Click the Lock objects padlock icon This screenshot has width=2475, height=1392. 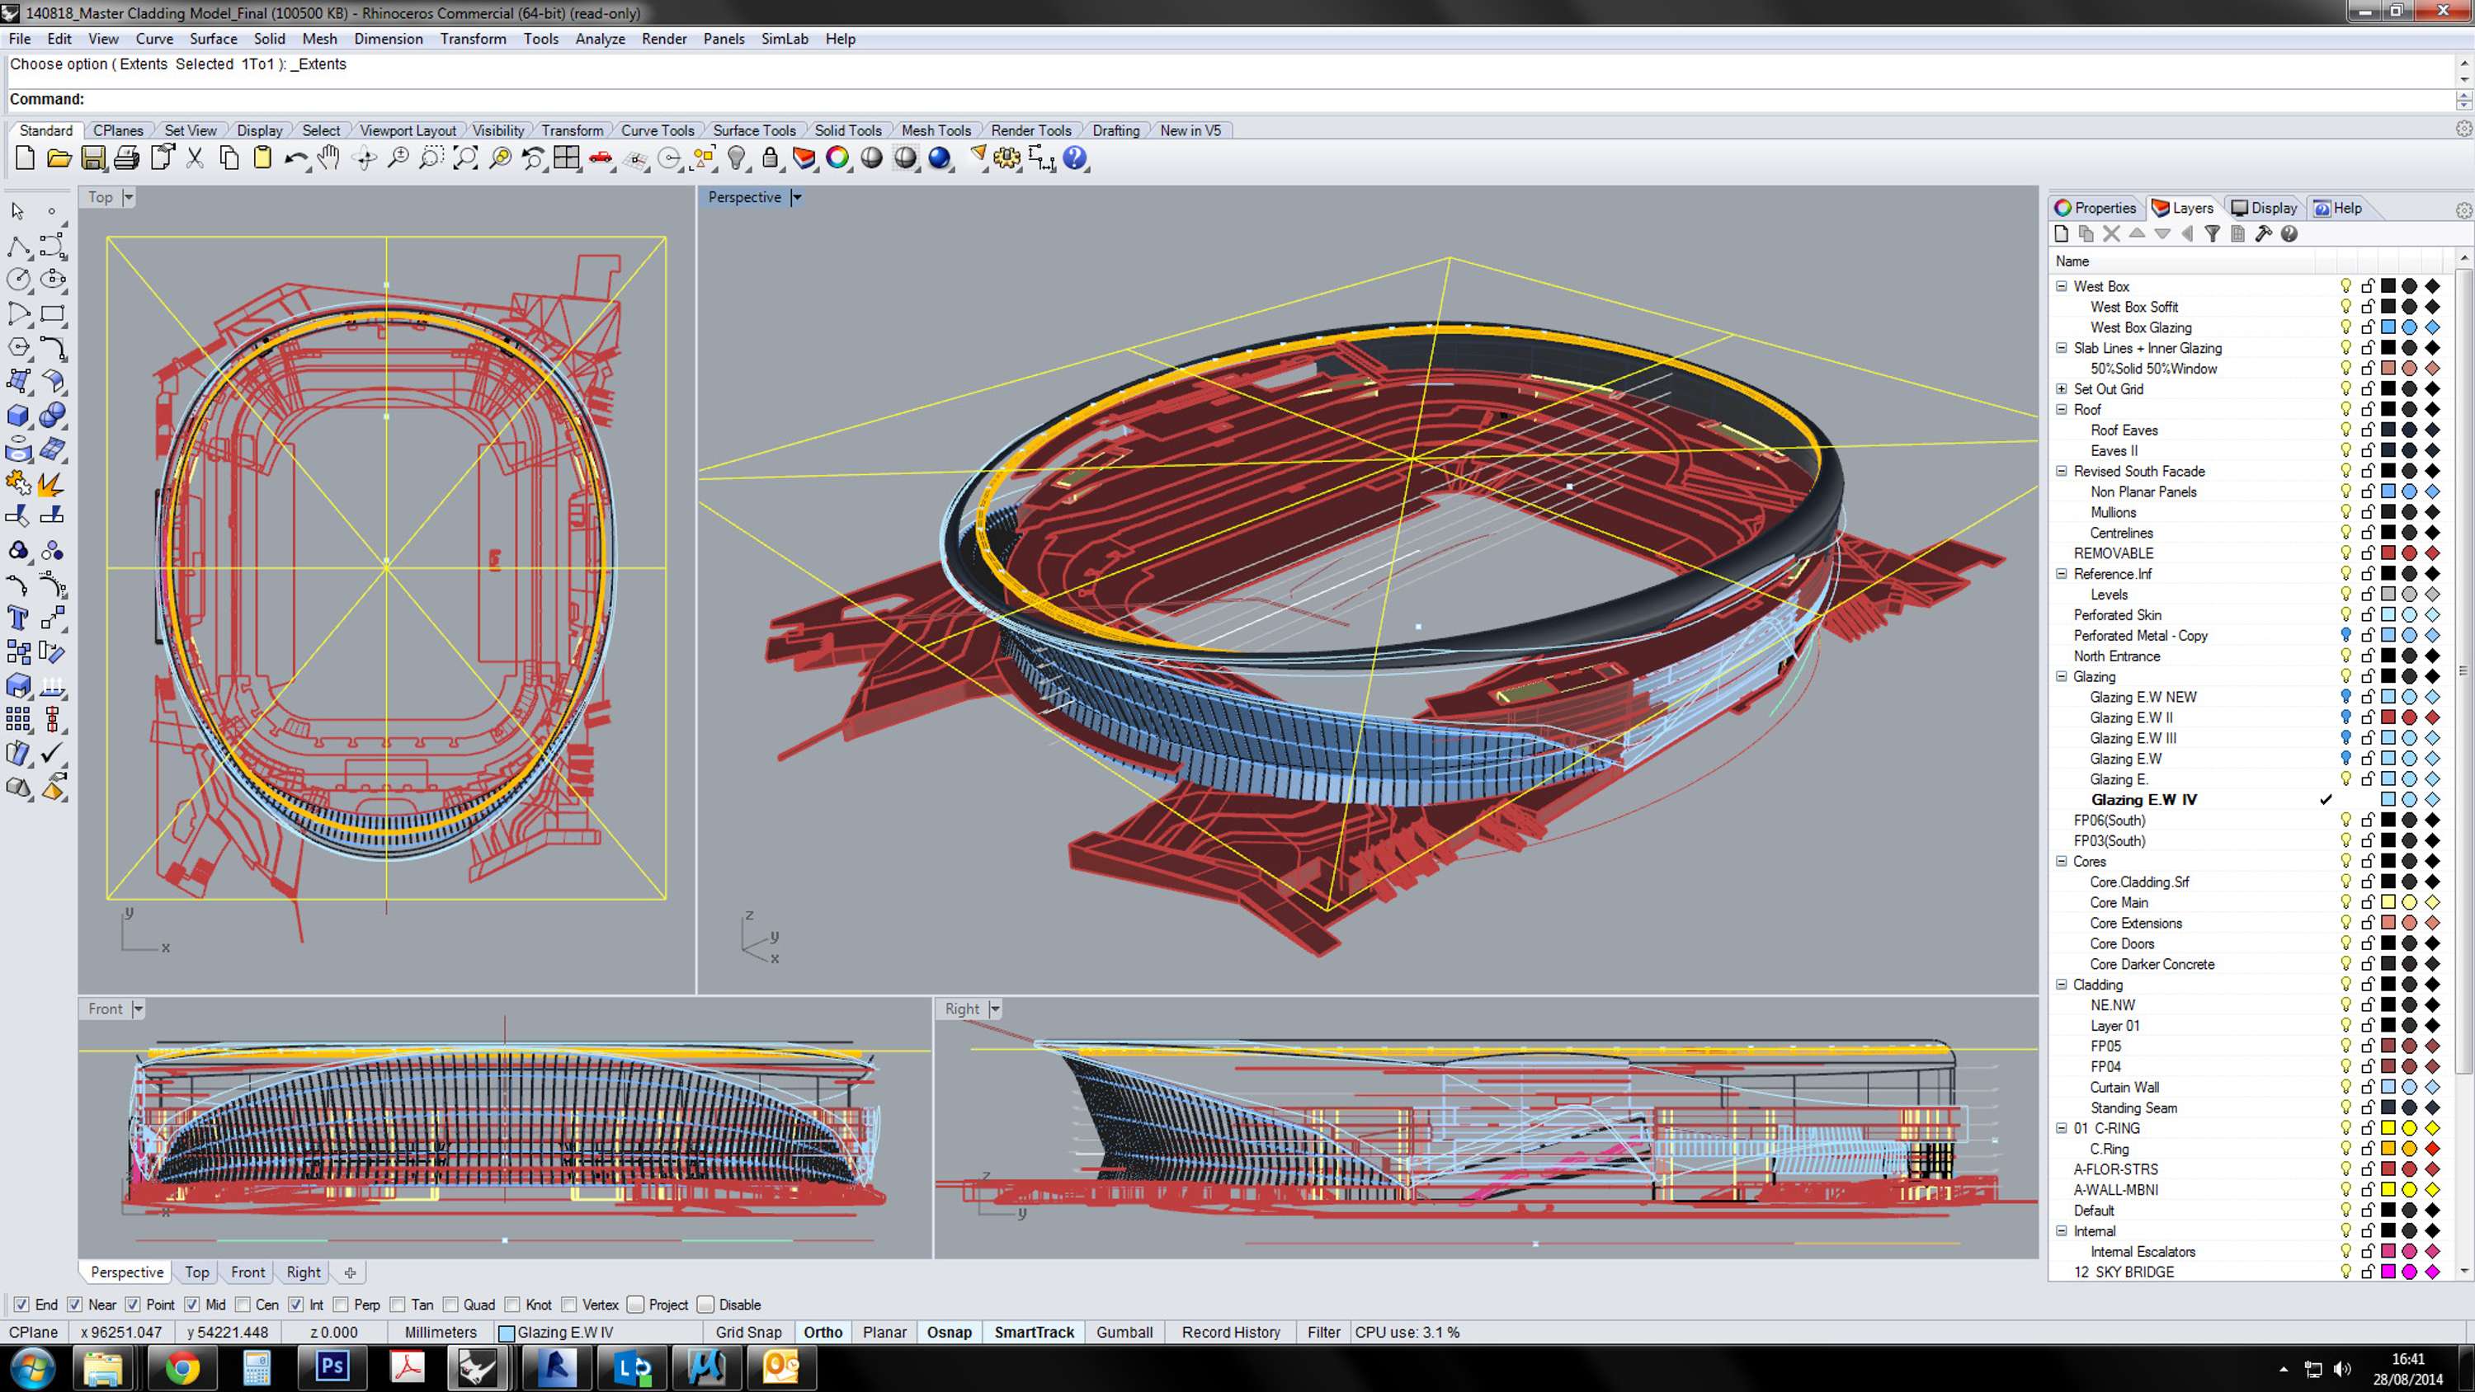770,158
